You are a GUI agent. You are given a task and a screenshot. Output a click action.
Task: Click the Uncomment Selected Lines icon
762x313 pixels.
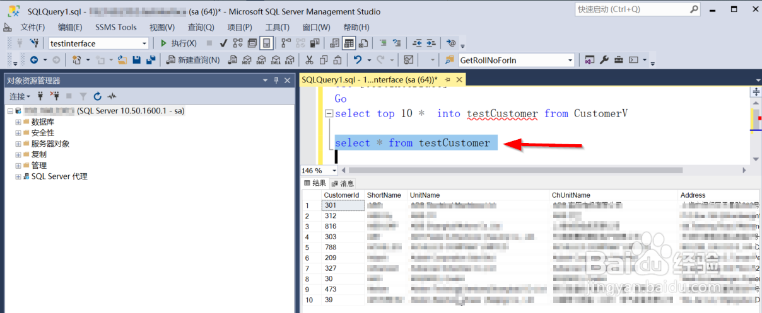[x=397, y=43]
